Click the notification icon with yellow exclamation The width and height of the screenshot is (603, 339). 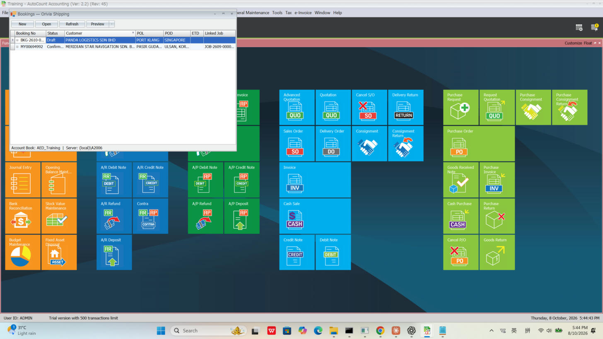(594, 27)
